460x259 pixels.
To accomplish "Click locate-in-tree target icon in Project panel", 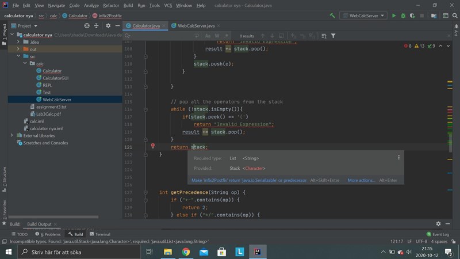I will [x=87, y=26].
